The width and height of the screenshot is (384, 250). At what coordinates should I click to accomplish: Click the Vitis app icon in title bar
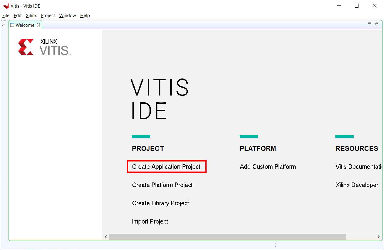(6, 6)
